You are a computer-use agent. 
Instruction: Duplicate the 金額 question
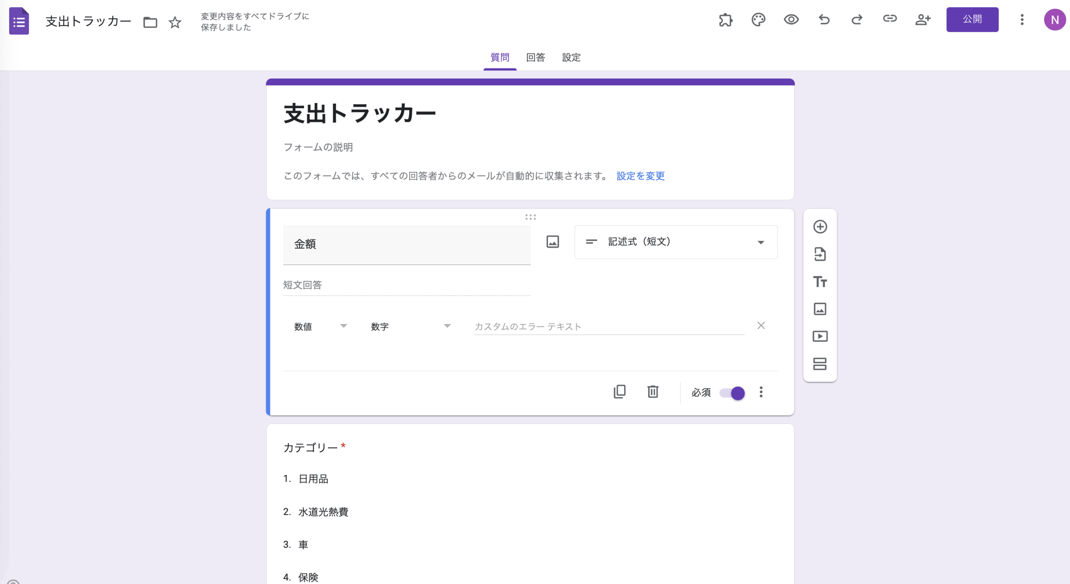click(619, 392)
